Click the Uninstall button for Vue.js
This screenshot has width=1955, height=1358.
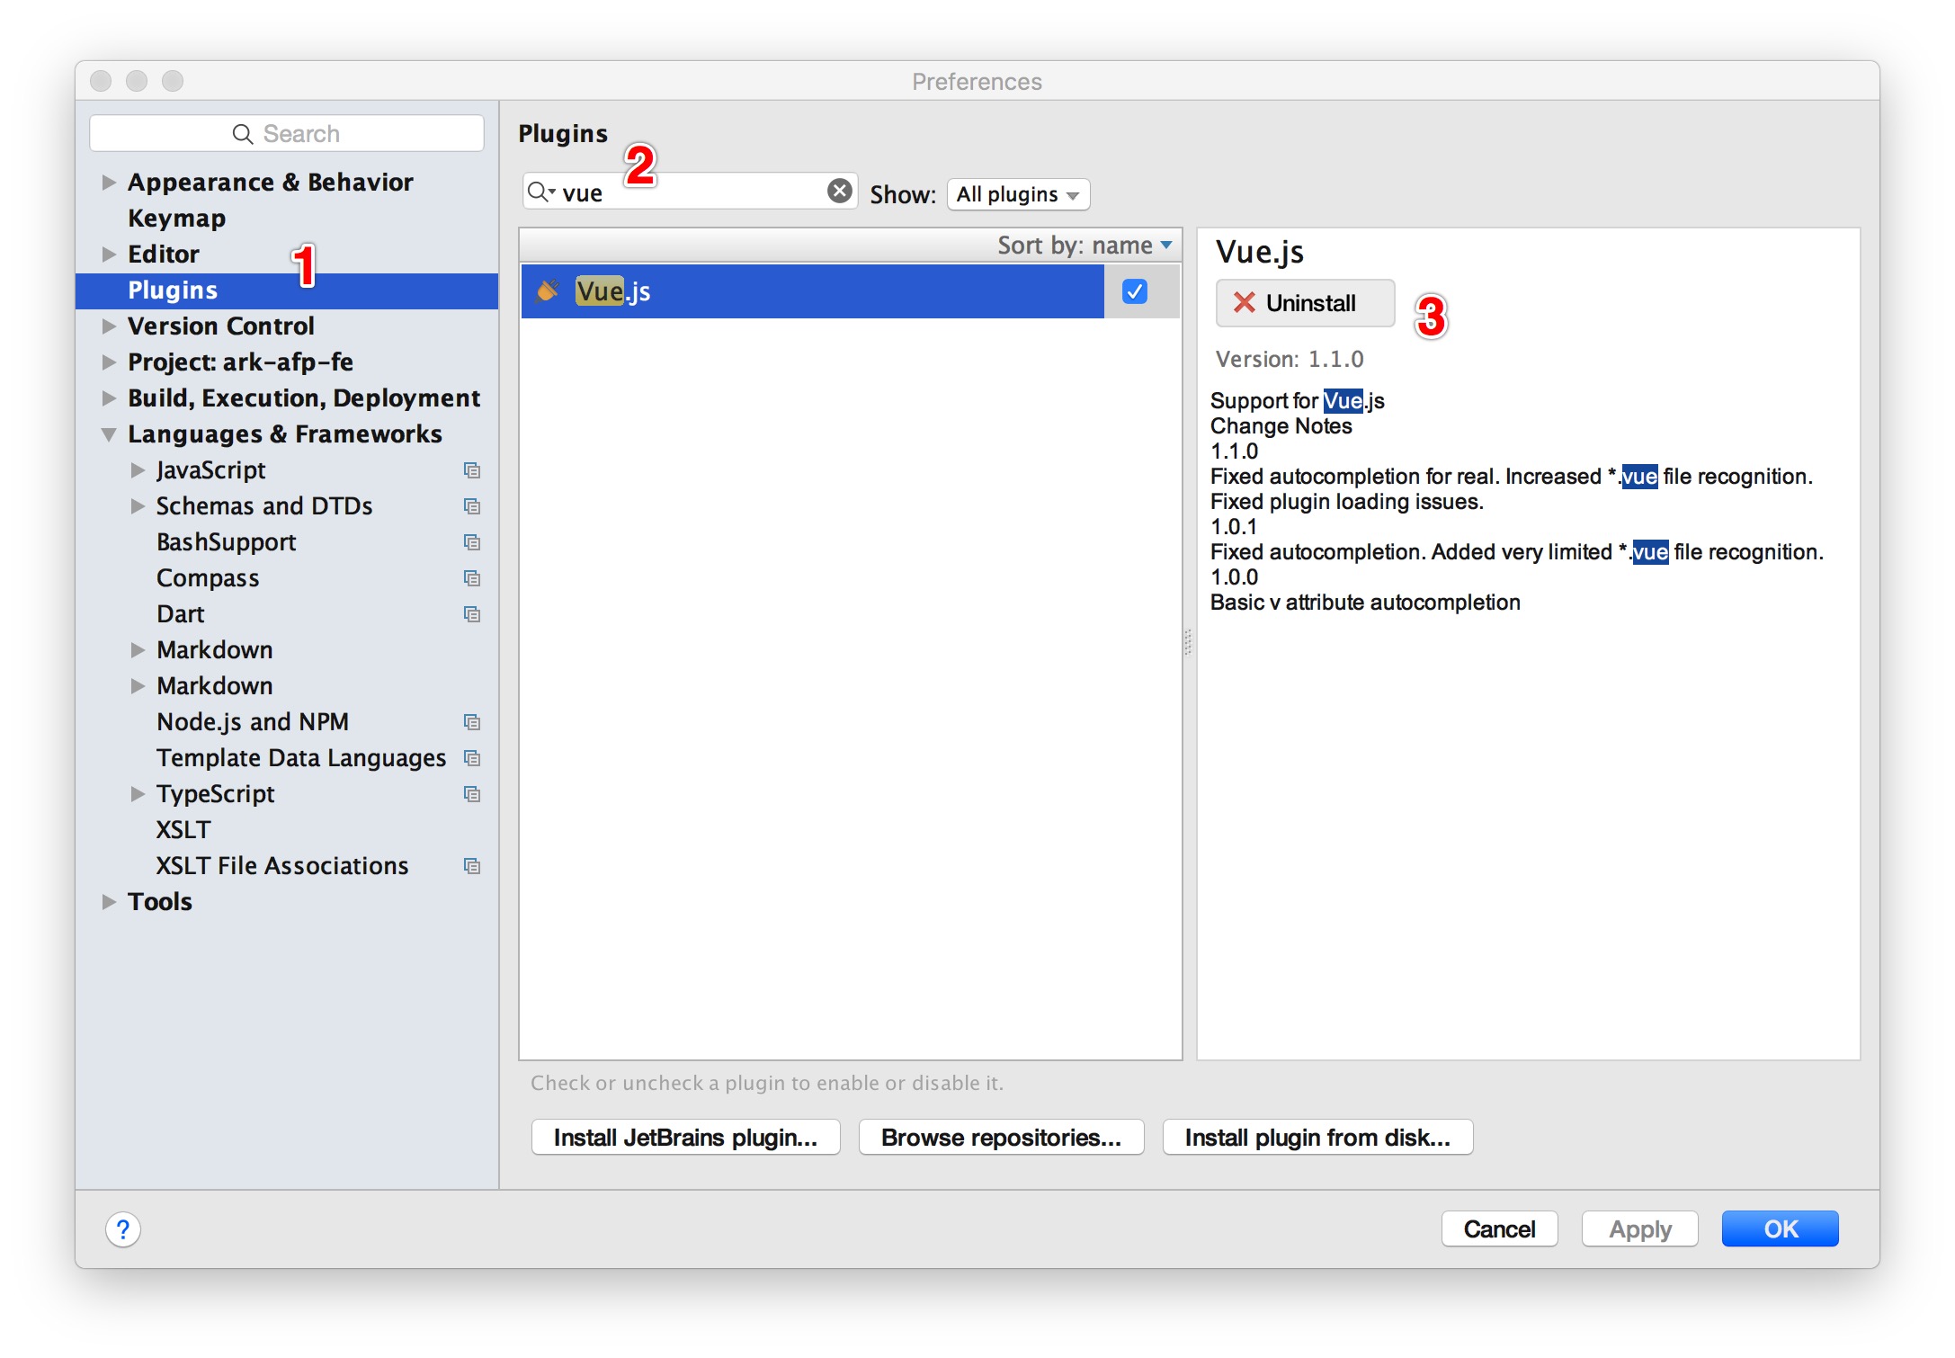coord(1305,303)
